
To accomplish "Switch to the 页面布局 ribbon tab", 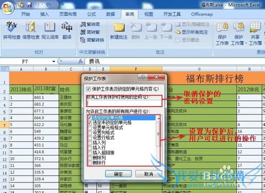I will click(68, 14).
